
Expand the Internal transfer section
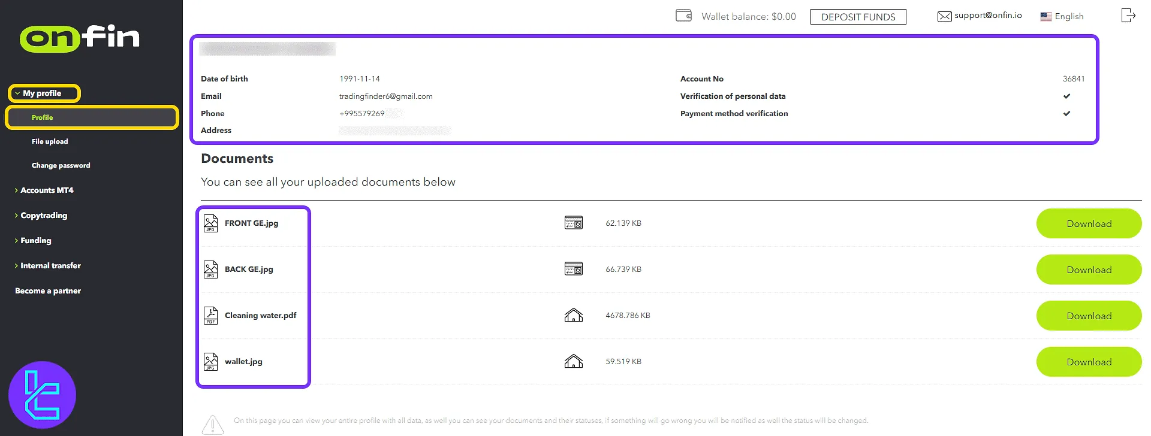(x=47, y=266)
